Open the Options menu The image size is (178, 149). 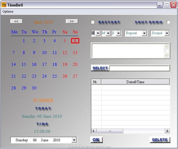click(x=8, y=12)
